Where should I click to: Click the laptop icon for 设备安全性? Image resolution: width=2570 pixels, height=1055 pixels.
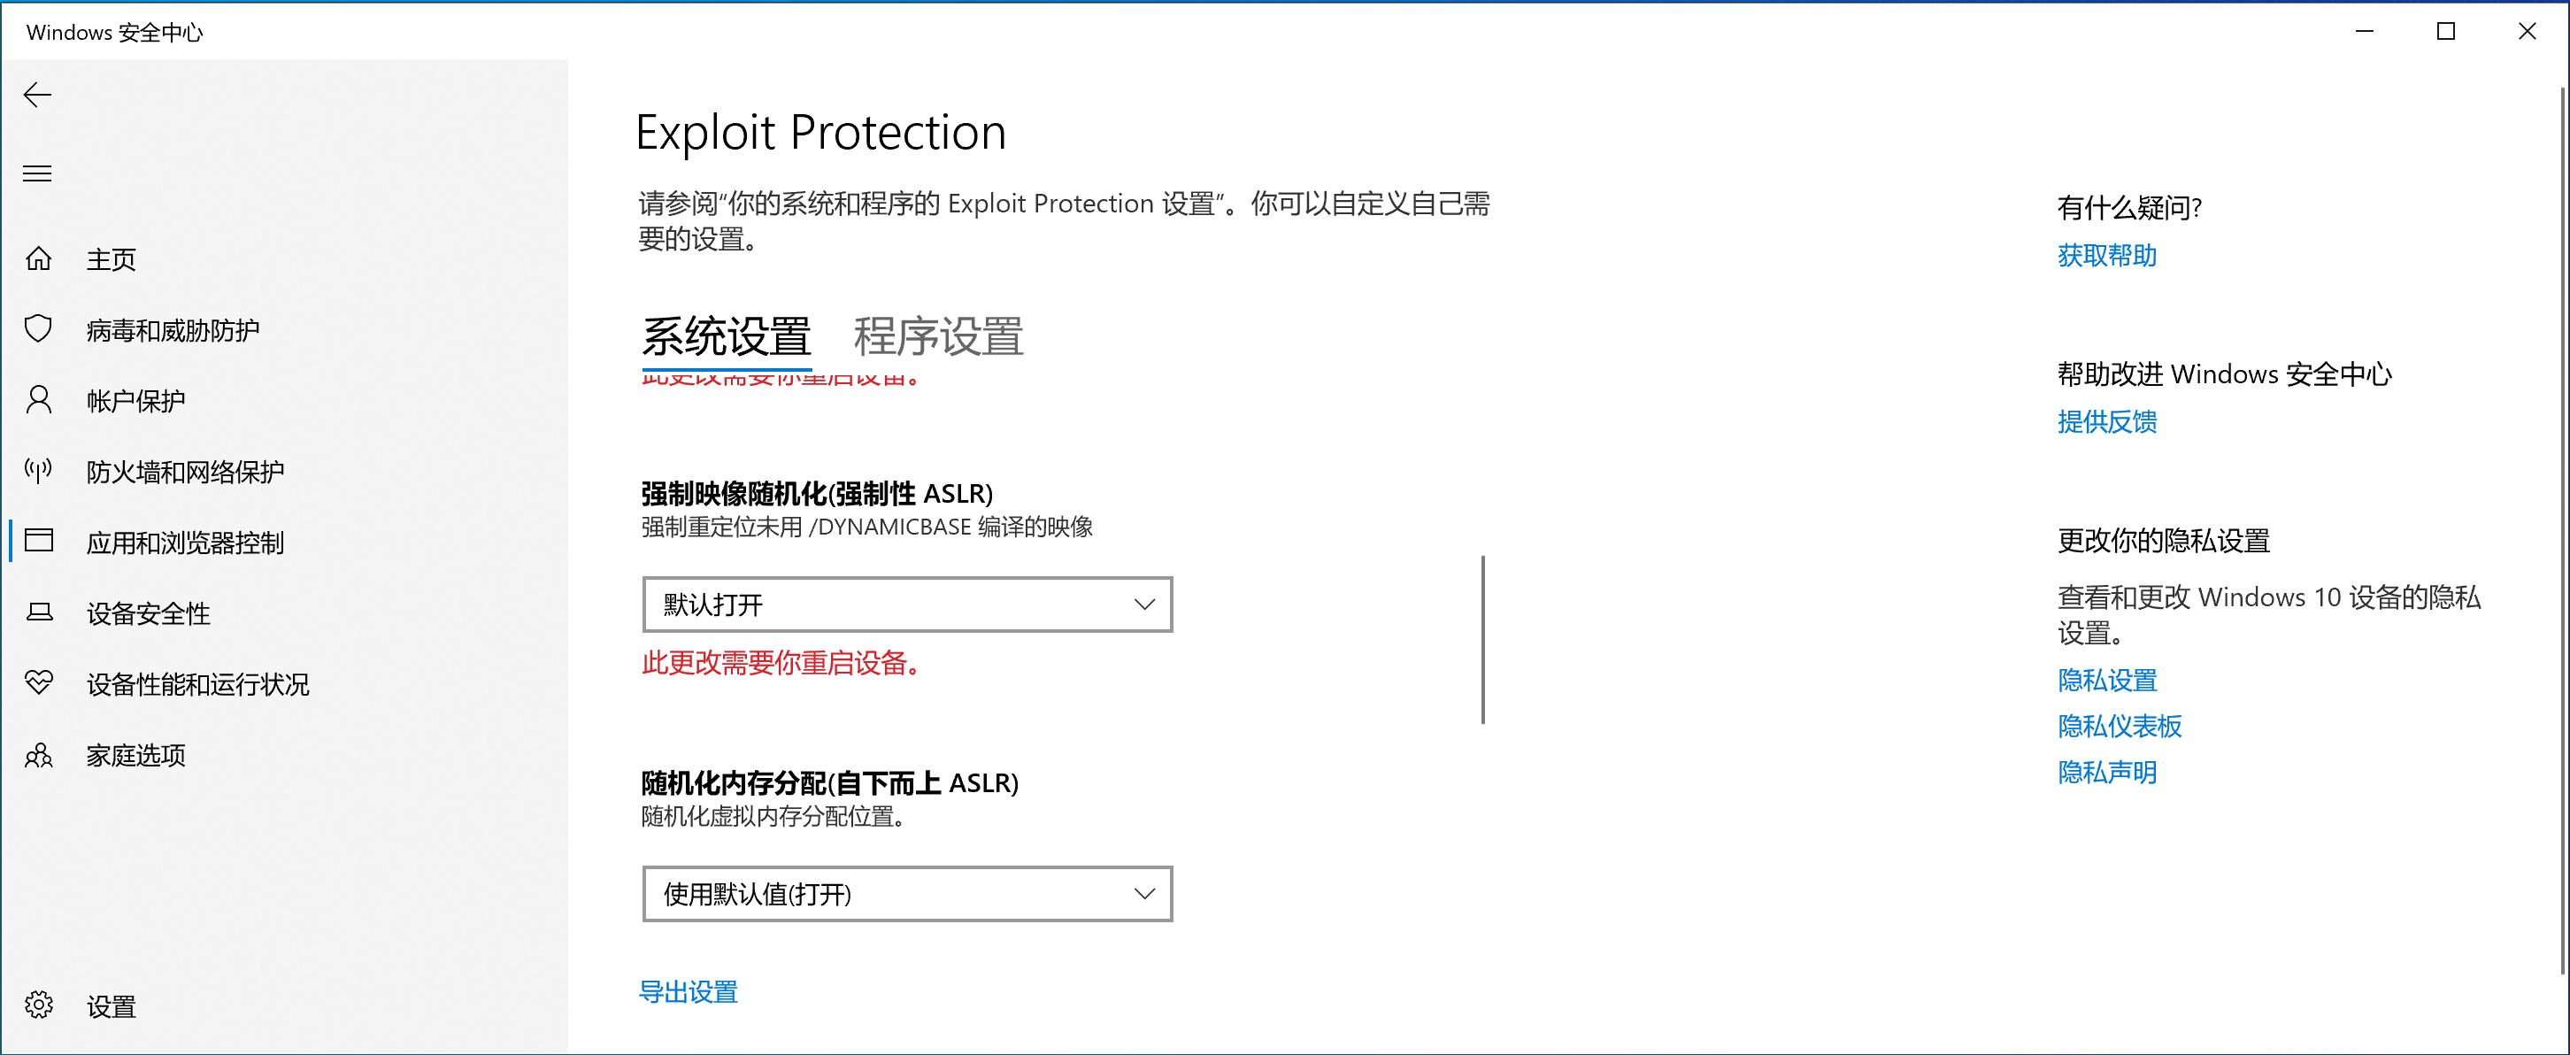[x=39, y=612]
